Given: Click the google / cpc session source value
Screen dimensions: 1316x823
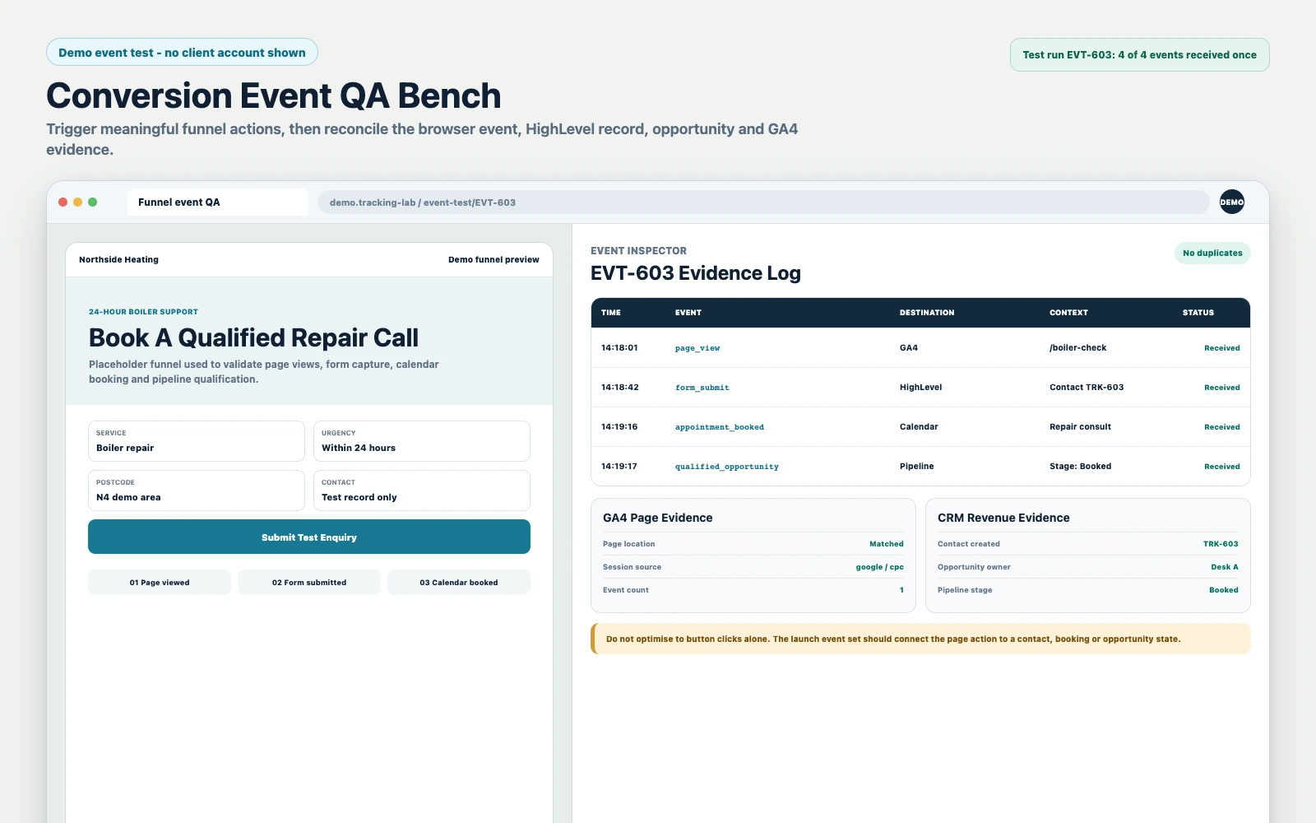Looking at the screenshot, I should [x=879, y=567].
